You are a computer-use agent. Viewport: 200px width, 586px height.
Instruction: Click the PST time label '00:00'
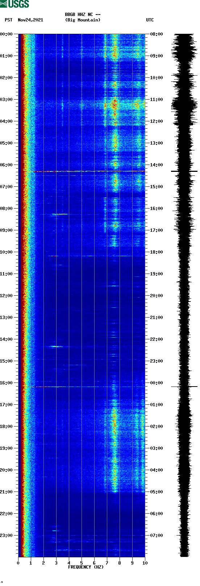point(7,34)
